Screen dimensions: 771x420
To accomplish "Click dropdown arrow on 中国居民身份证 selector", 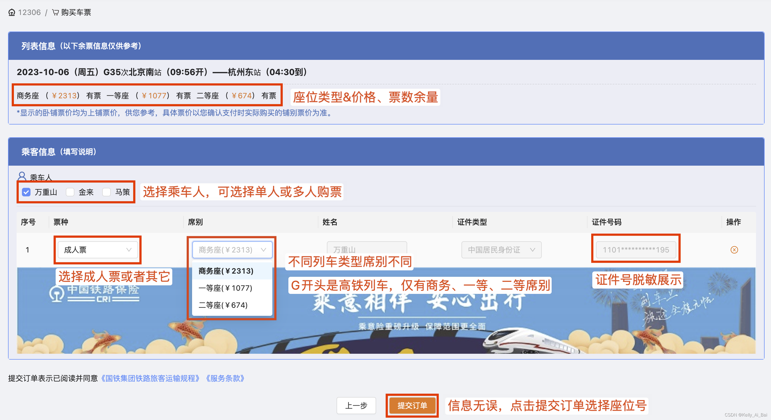I will 533,250.
